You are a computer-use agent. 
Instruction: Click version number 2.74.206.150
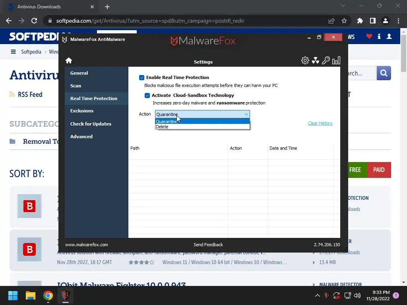(x=327, y=245)
